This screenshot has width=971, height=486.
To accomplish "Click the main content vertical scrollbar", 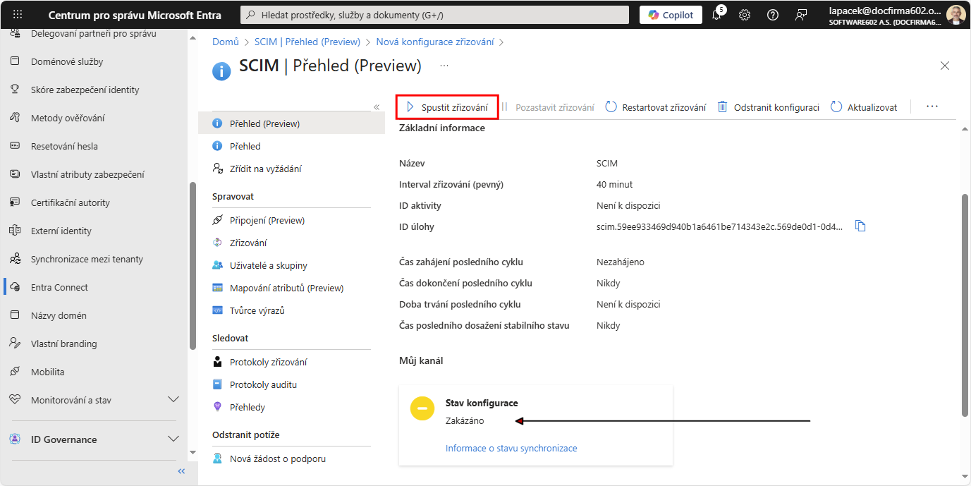I will point(965,305).
